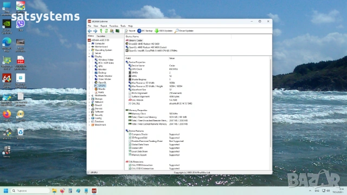
Task: Go back with the blue left arrow
Action: (x=89, y=31)
